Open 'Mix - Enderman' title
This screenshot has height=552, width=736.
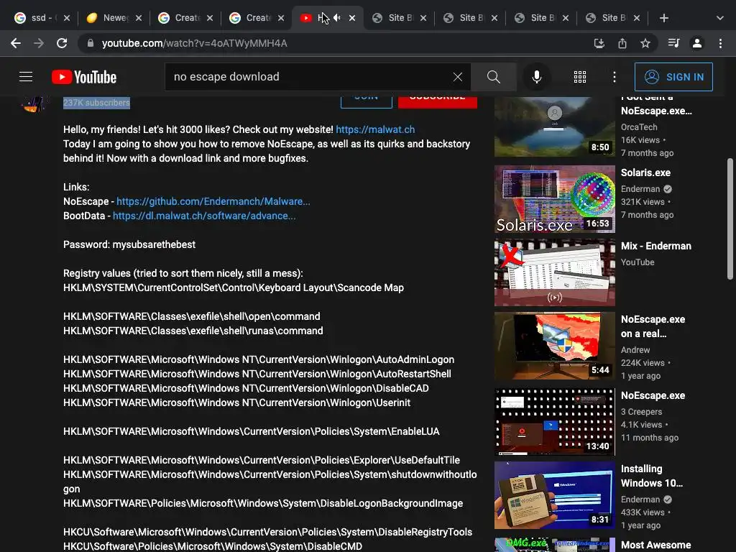[x=655, y=246]
